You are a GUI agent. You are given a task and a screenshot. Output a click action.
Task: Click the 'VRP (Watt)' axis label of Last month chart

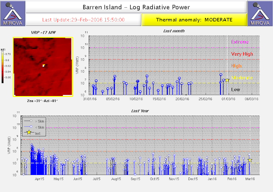pos(78,65)
